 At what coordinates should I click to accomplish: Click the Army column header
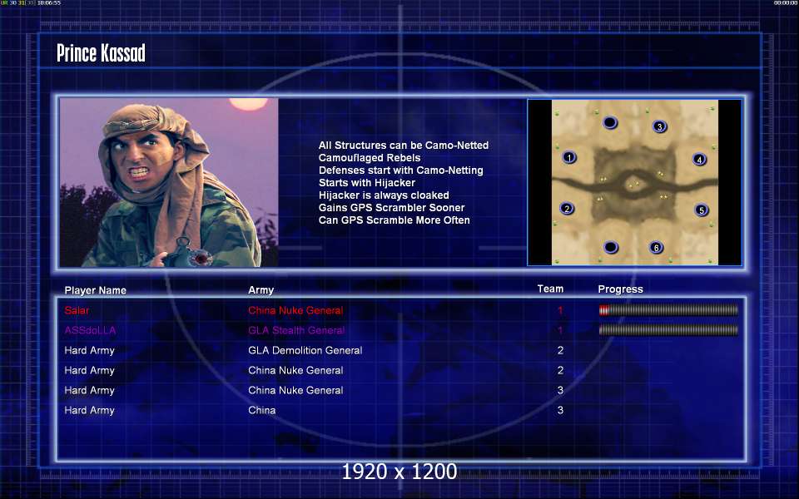tap(261, 289)
